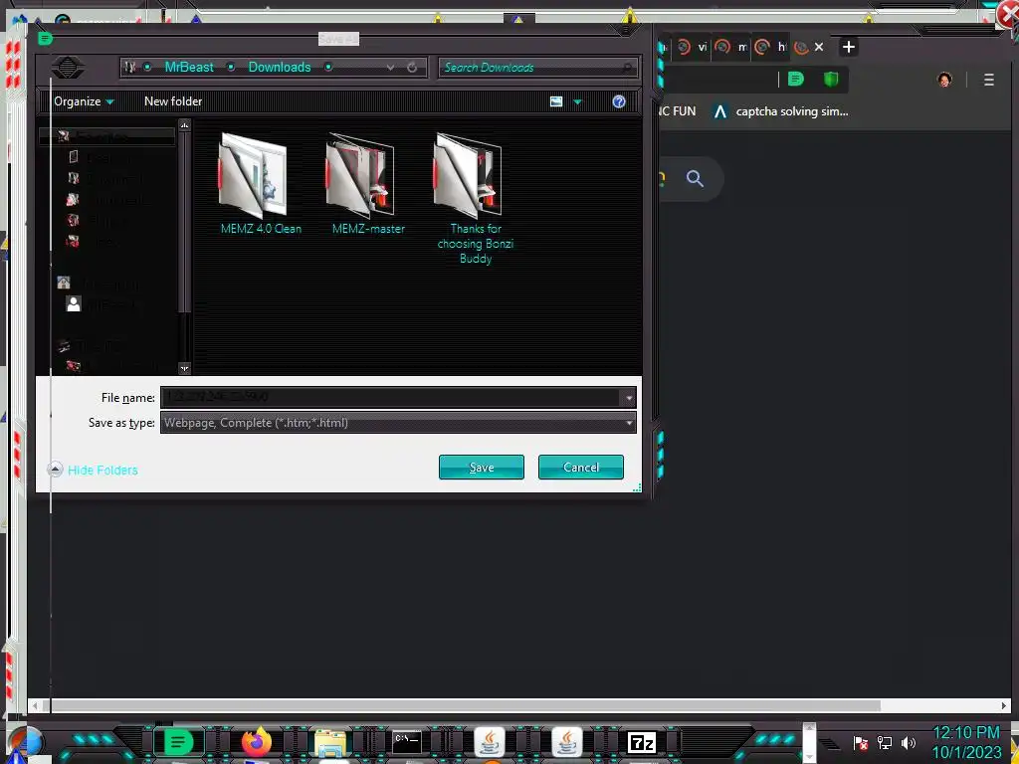Click the green document icon in the browser address bar

tap(795, 80)
